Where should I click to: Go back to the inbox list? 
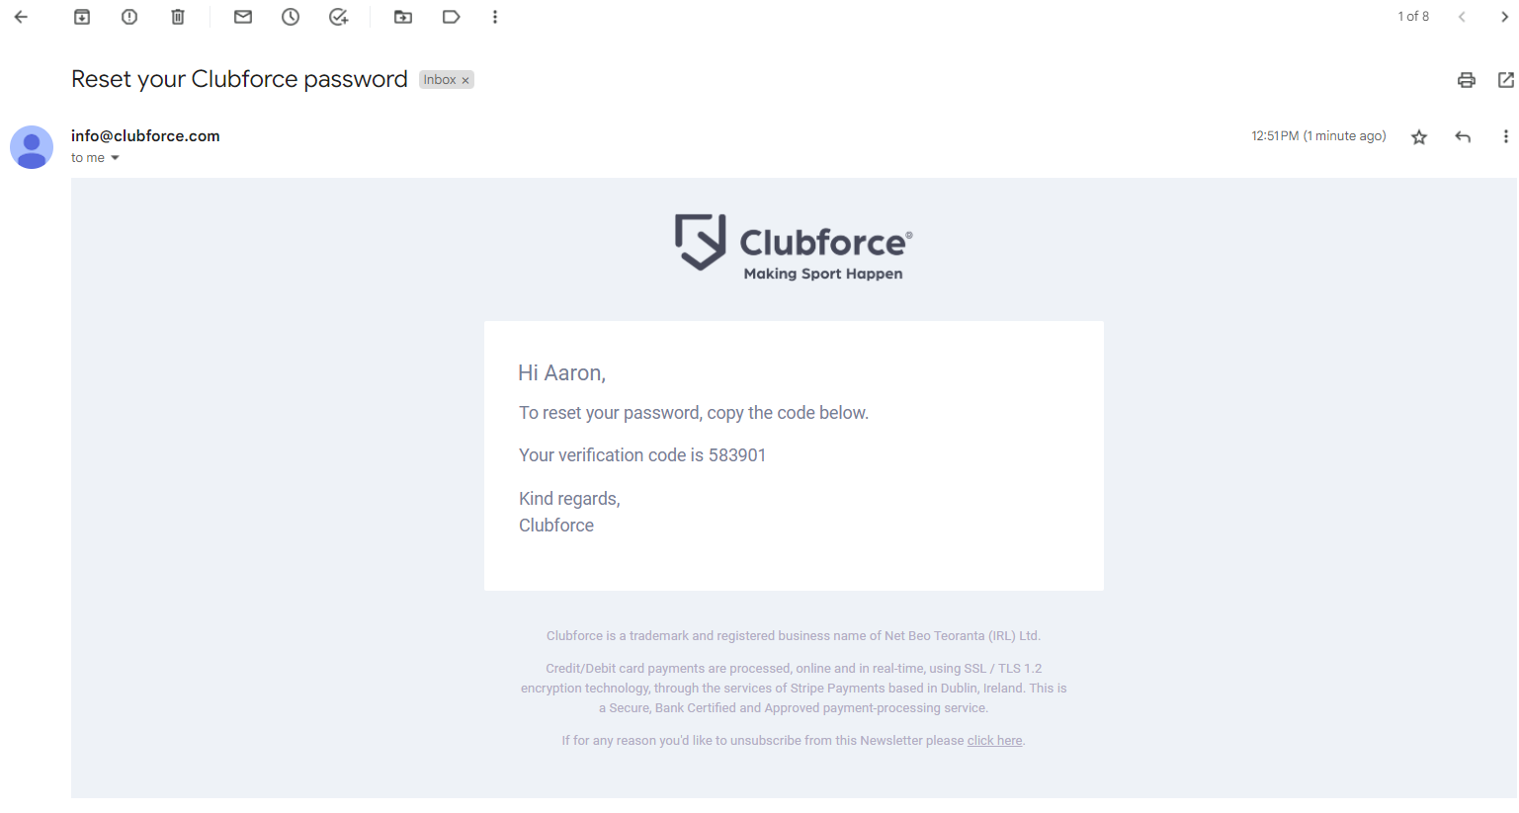(21, 17)
